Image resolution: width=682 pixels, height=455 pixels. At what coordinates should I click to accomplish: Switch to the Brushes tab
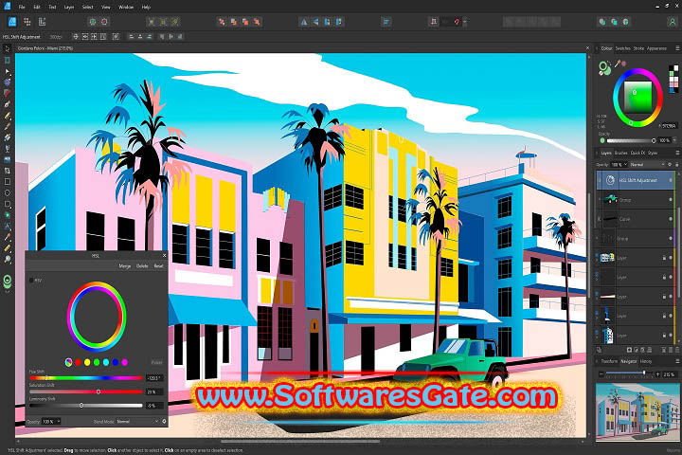coord(621,153)
